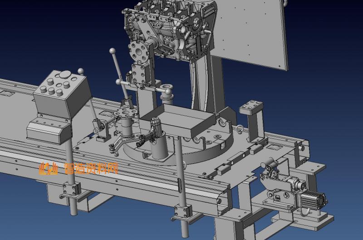Click the clamp block on front support rod
Image resolution: width=363 pixels, height=240 pixels.
click(183, 211)
